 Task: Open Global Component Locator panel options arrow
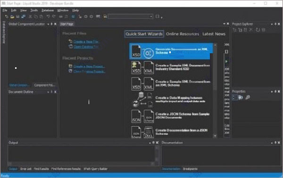(48, 24)
